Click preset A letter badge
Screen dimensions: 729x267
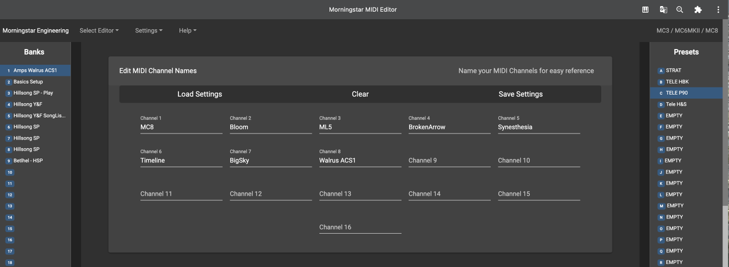(x=661, y=71)
